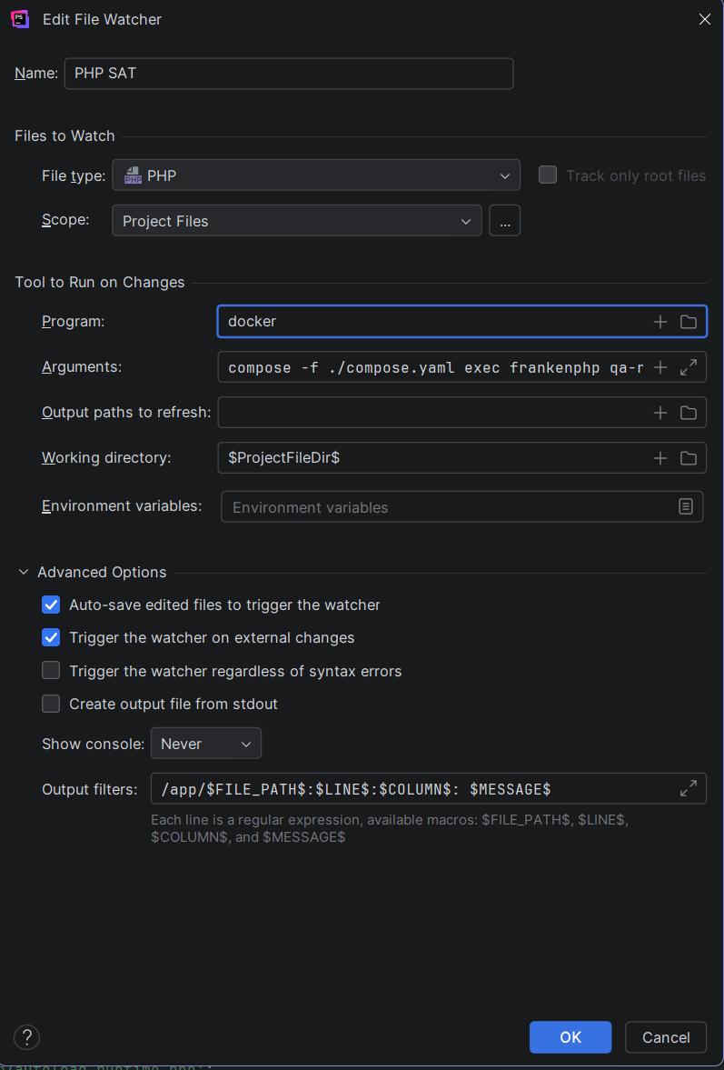Expand the Arguments field editor
This screenshot has width=724, height=1070.
click(689, 368)
